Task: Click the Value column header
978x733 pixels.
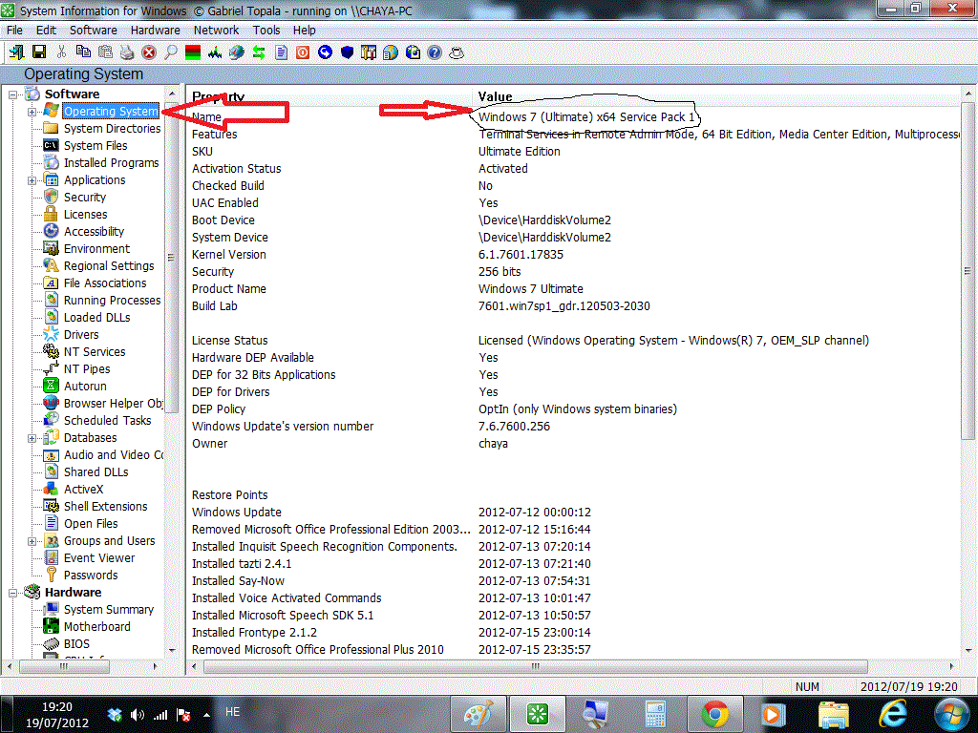Action: (496, 96)
